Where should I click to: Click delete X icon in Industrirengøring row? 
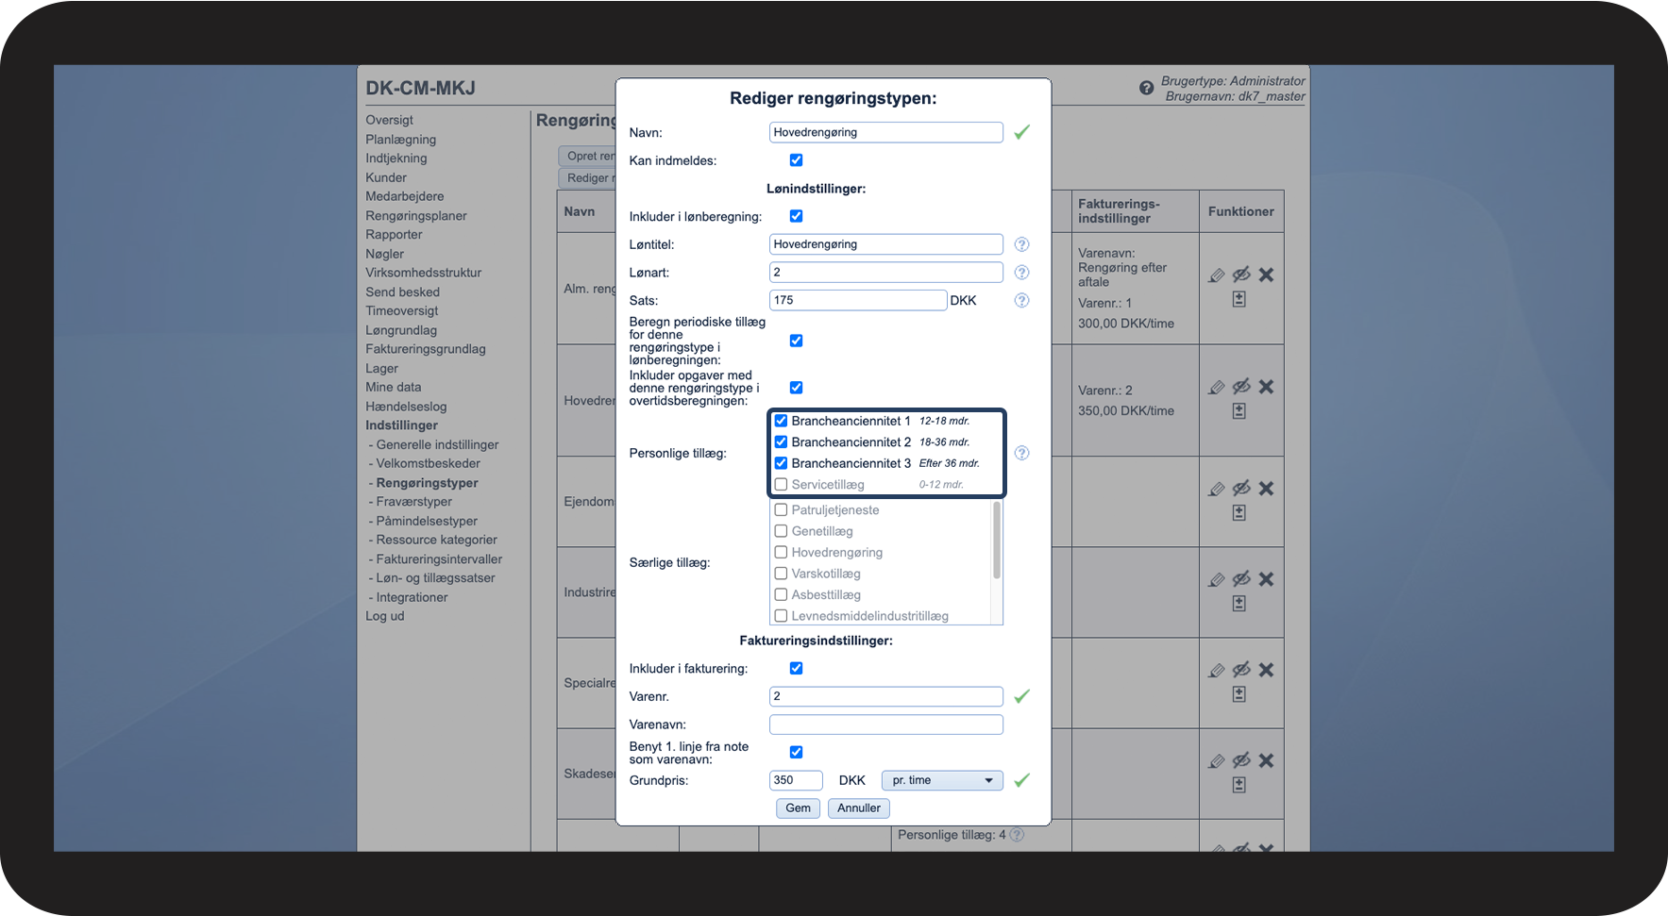click(x=1266, y=579)
